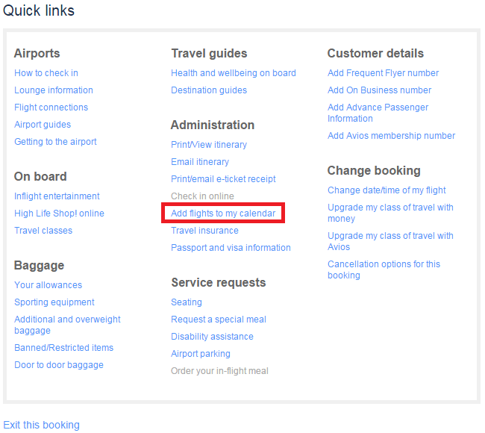
Task: Open Print/email e-ticket receipt
Action: click(x=223, y=179)
